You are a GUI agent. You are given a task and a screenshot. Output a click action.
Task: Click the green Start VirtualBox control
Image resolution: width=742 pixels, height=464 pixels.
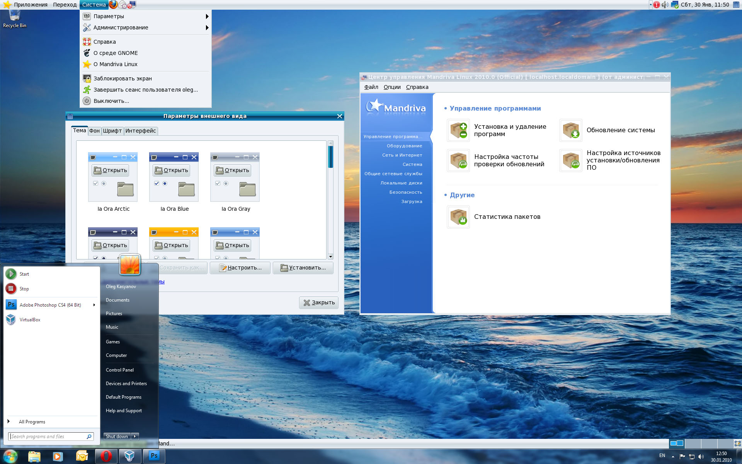pos(11,274)
